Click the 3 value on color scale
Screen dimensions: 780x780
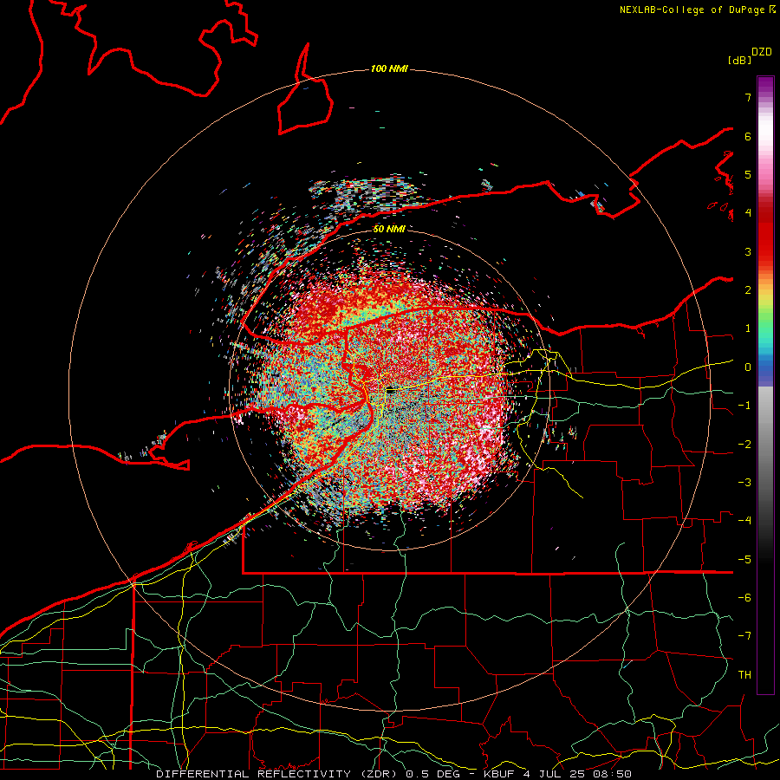point(748,251)
